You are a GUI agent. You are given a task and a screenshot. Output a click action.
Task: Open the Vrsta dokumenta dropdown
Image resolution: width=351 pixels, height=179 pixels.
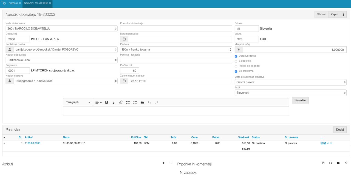(x=61, y=28)
